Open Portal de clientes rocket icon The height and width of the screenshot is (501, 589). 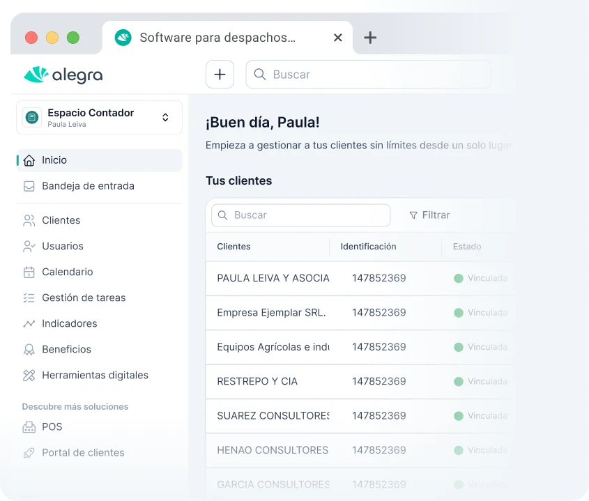click(x=29, y=452)
